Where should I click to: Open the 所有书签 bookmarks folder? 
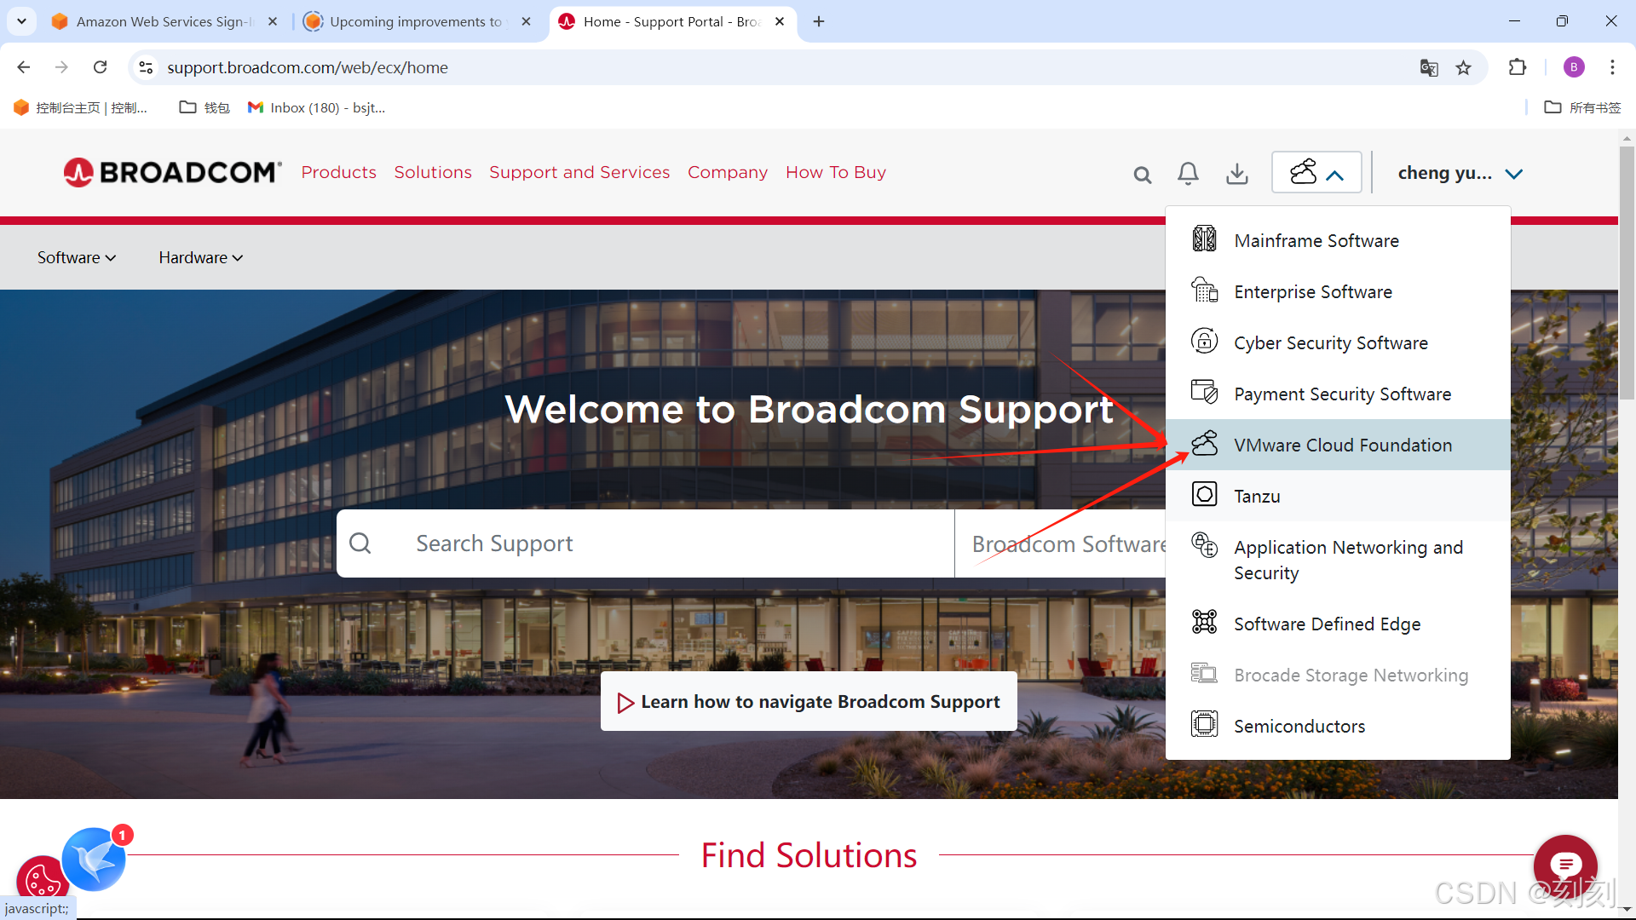[1582, 107]
